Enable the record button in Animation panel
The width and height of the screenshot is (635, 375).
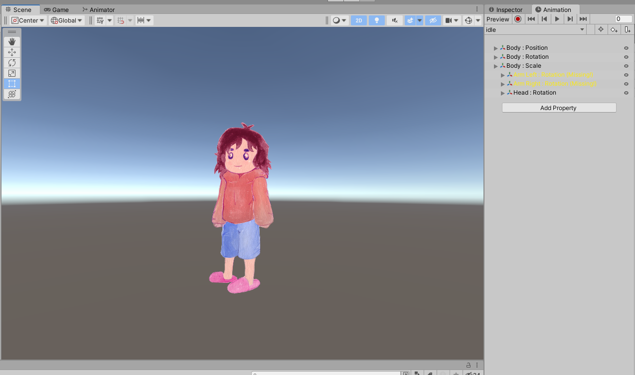517,18
